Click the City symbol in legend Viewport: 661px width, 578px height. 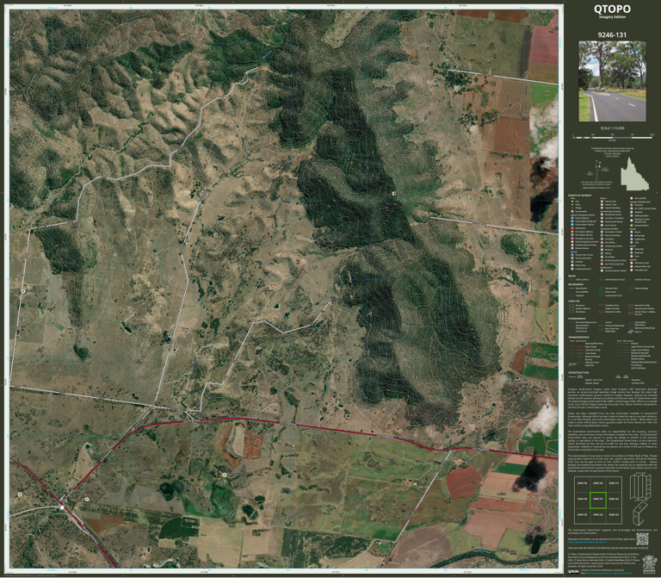tap(572, 202)
